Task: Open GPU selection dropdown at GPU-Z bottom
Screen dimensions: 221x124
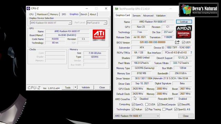Action: 137,116
